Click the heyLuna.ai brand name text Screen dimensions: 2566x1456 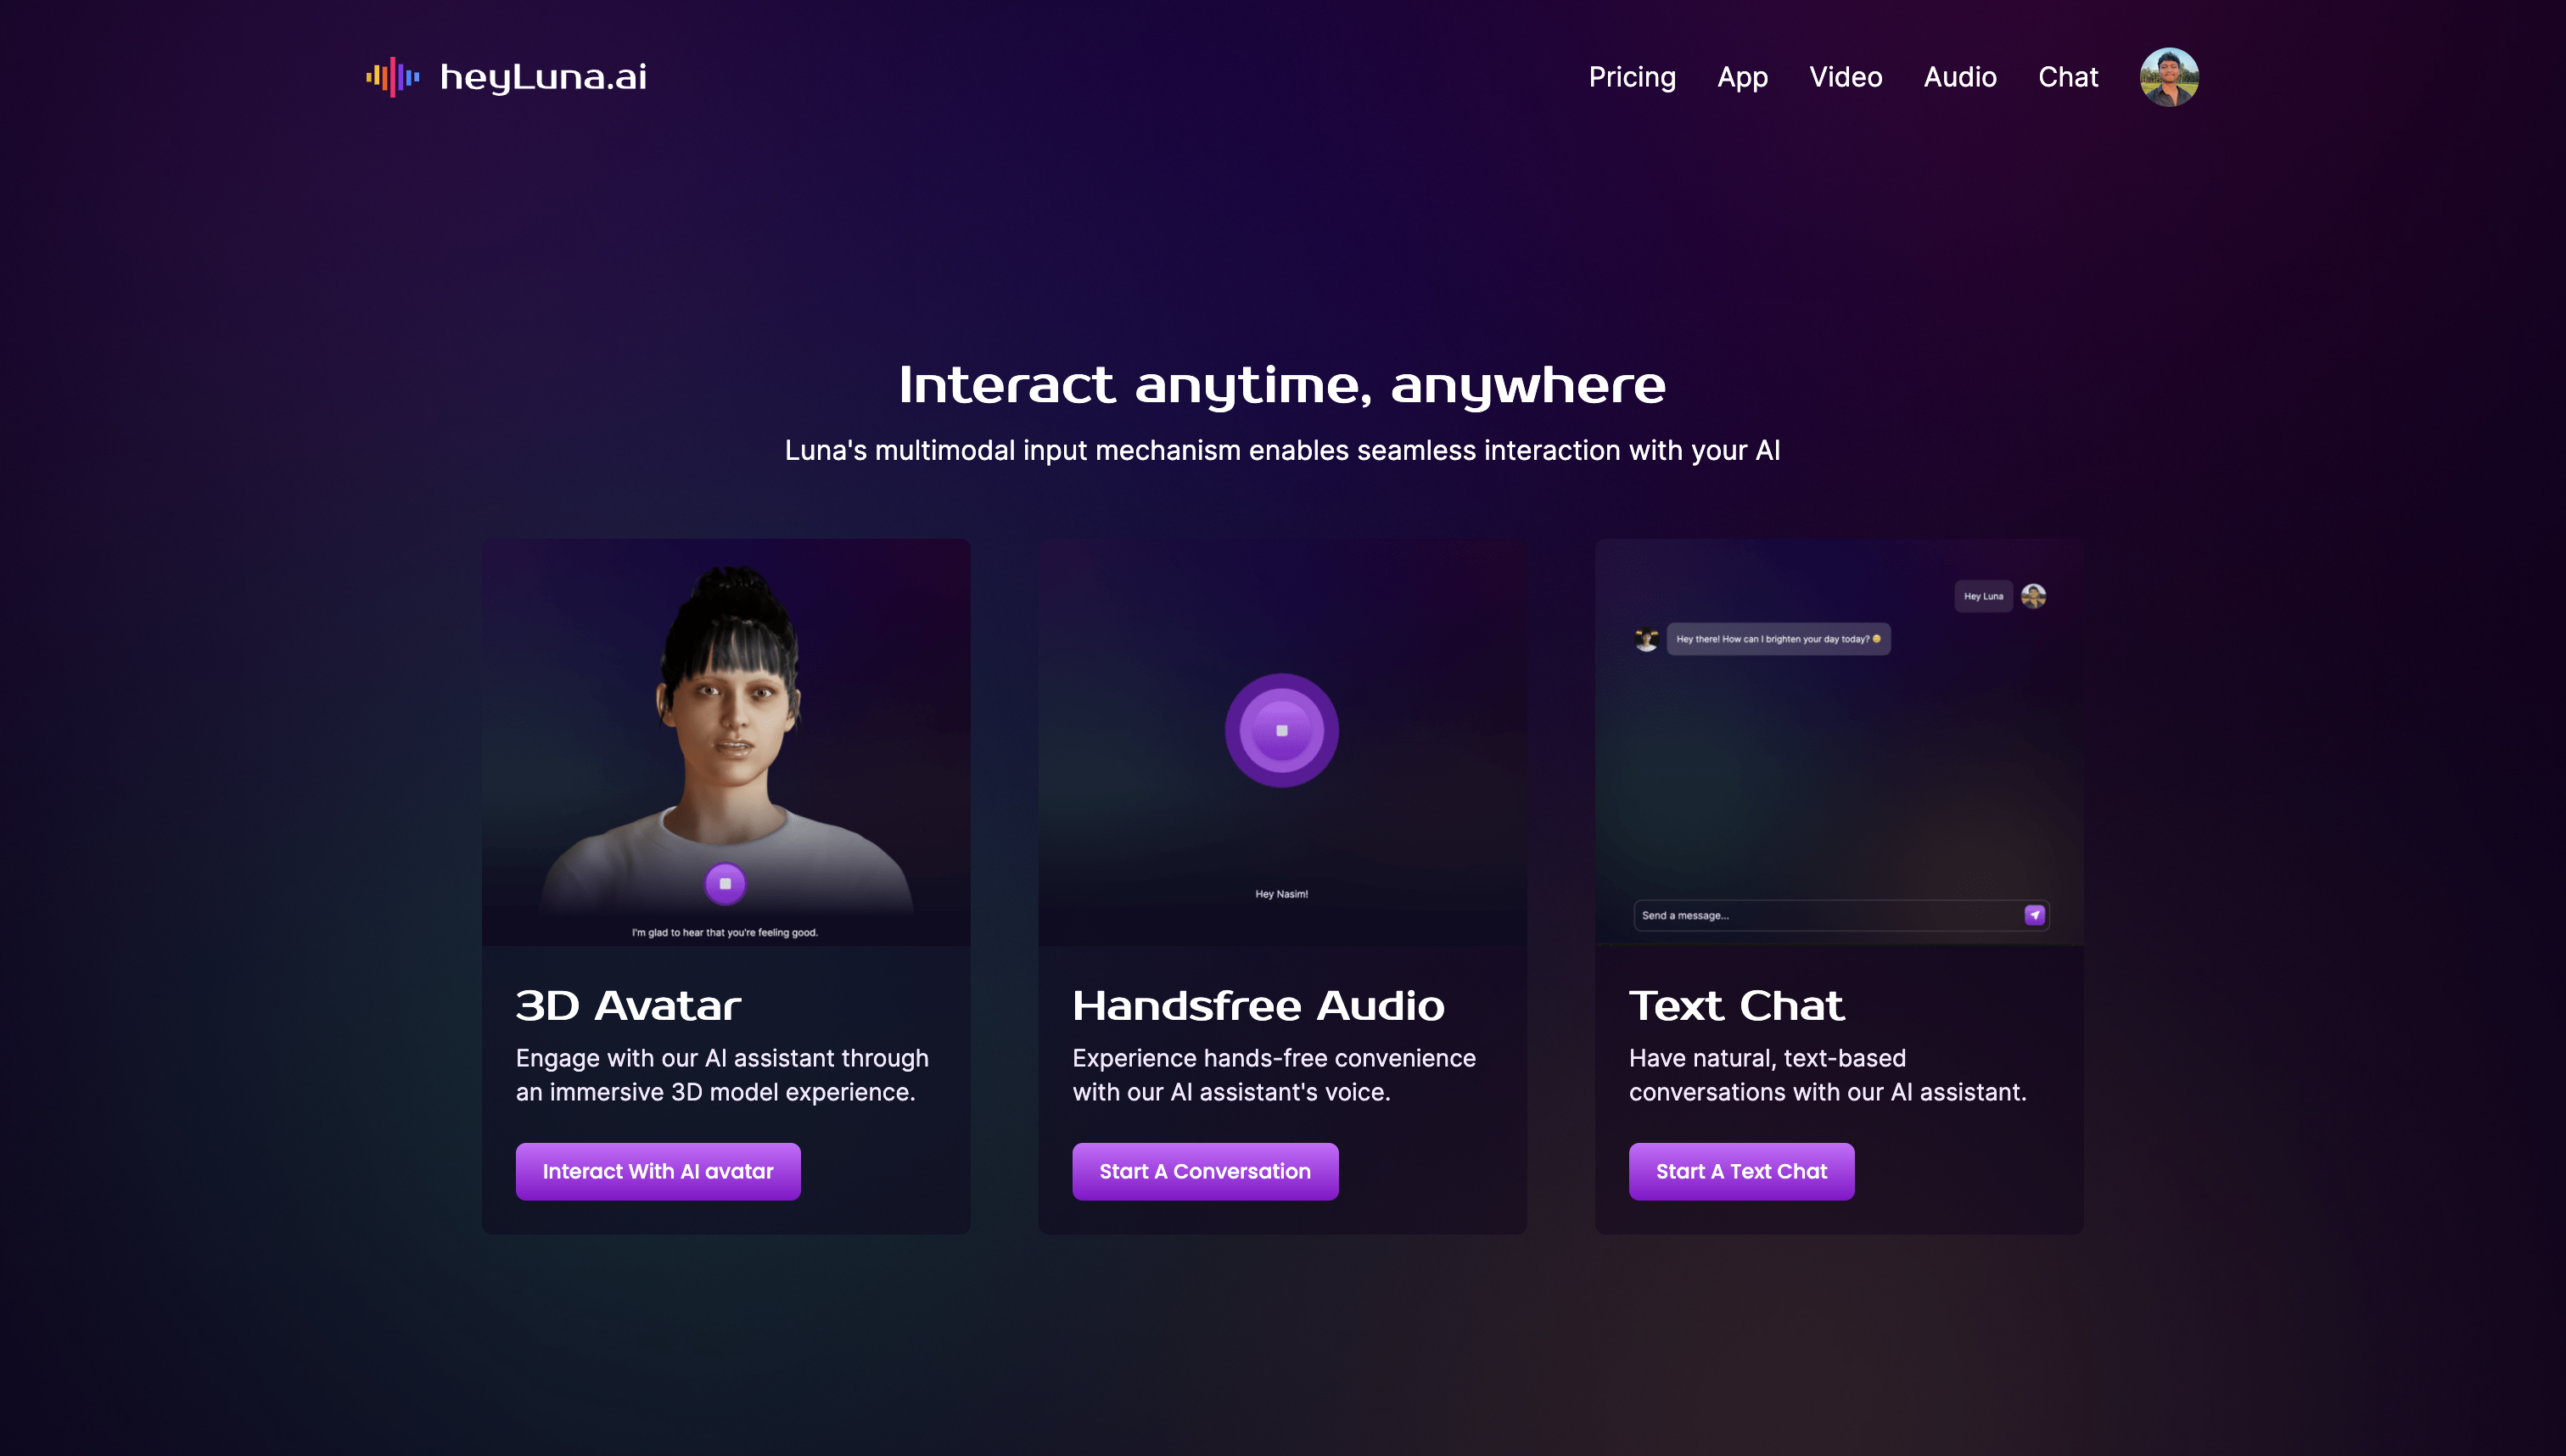coord(543,77)
